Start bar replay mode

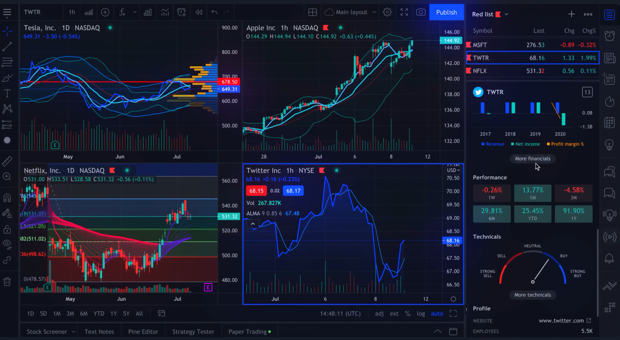(x=198, y=12)
